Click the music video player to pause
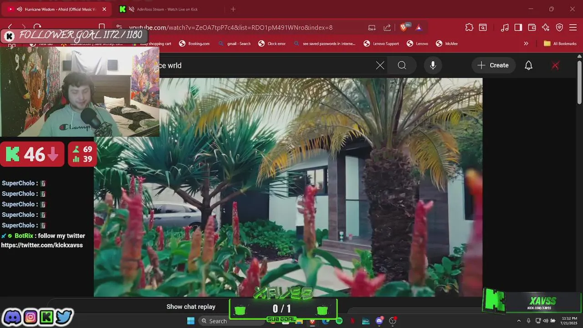 pos(288,187)
